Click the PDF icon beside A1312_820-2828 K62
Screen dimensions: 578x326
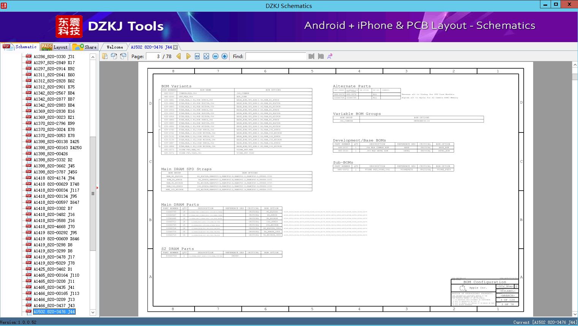[29, 80]
